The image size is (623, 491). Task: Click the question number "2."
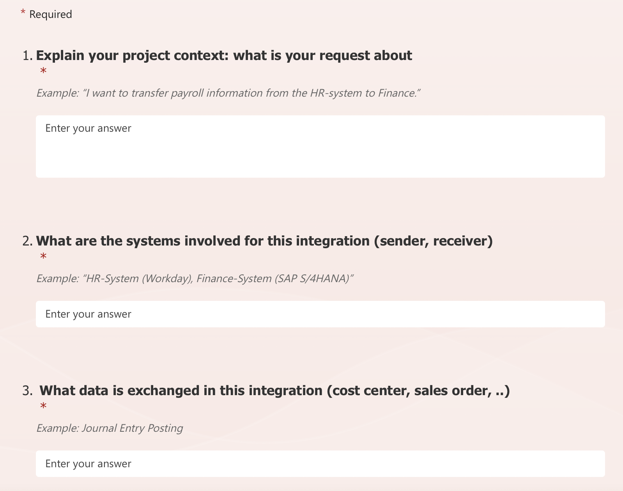point(28,241)
